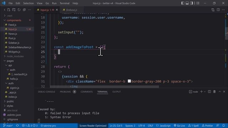
Task: Switch to Output panel tab
Action: [116, 92]
